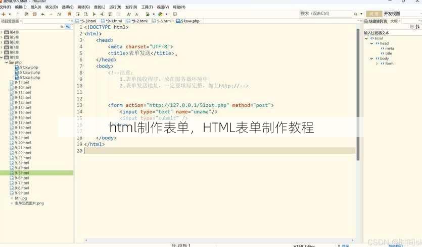Switch to the 快捷键列表 panel tab
Viewport: 422px width, 247px height.
pyautogui.click(x=376, y=21)
